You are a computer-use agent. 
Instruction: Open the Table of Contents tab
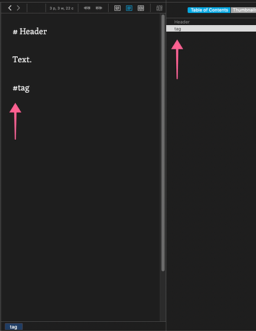pyautogui.click(x=209, y=10)
